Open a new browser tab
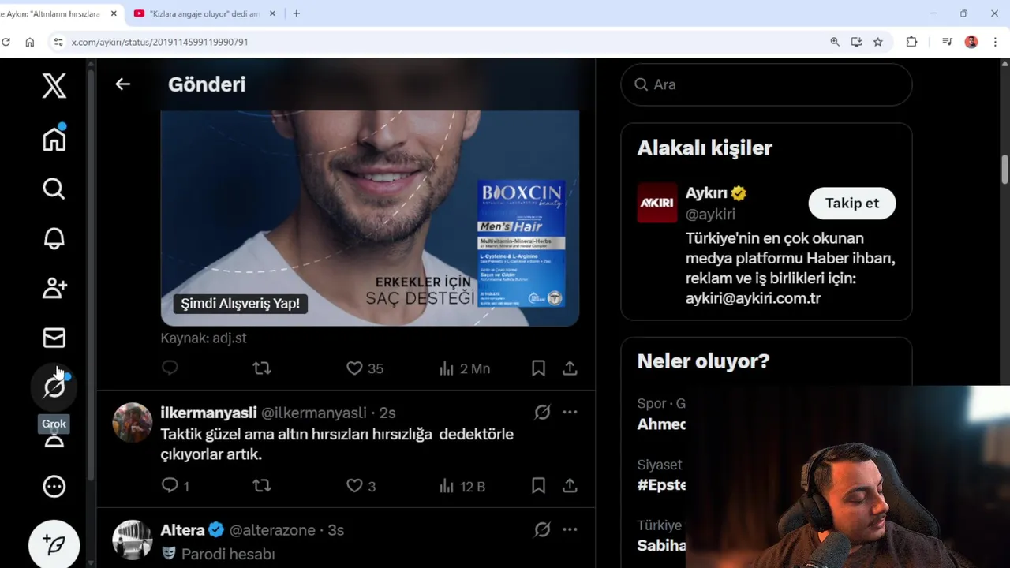This screenshot has width=1010, height=568. 297,13
